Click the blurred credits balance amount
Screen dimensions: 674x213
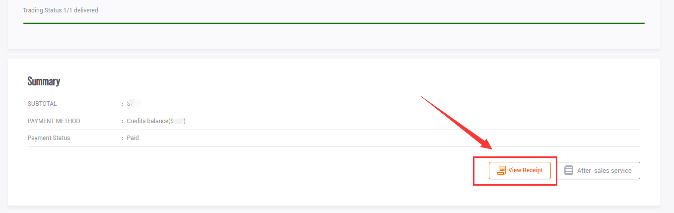click(178, 121)
